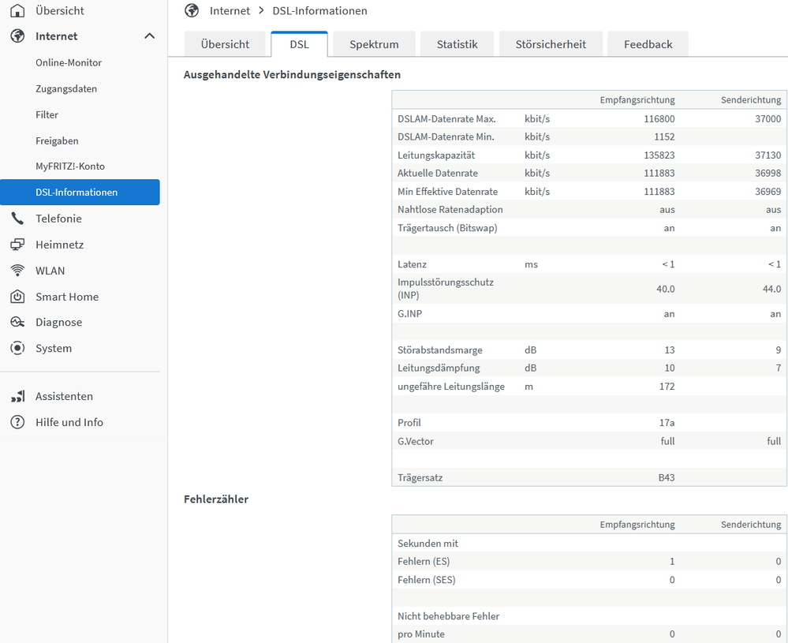Click DSL-Informationen in the breadcrumb
Image resolution: width=788 pixels, height=643 pixels.
pyautogui.click(x=319, y=10)
